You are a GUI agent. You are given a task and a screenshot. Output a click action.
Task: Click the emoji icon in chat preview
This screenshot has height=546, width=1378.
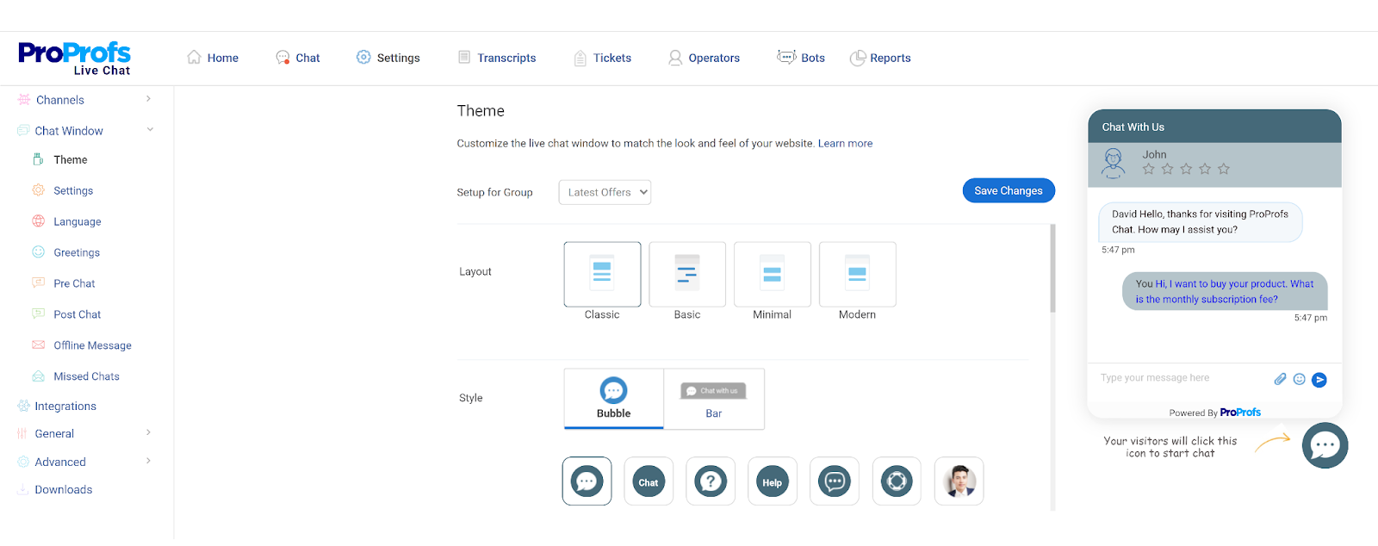pyautogui.click(x=1300, y=379)
